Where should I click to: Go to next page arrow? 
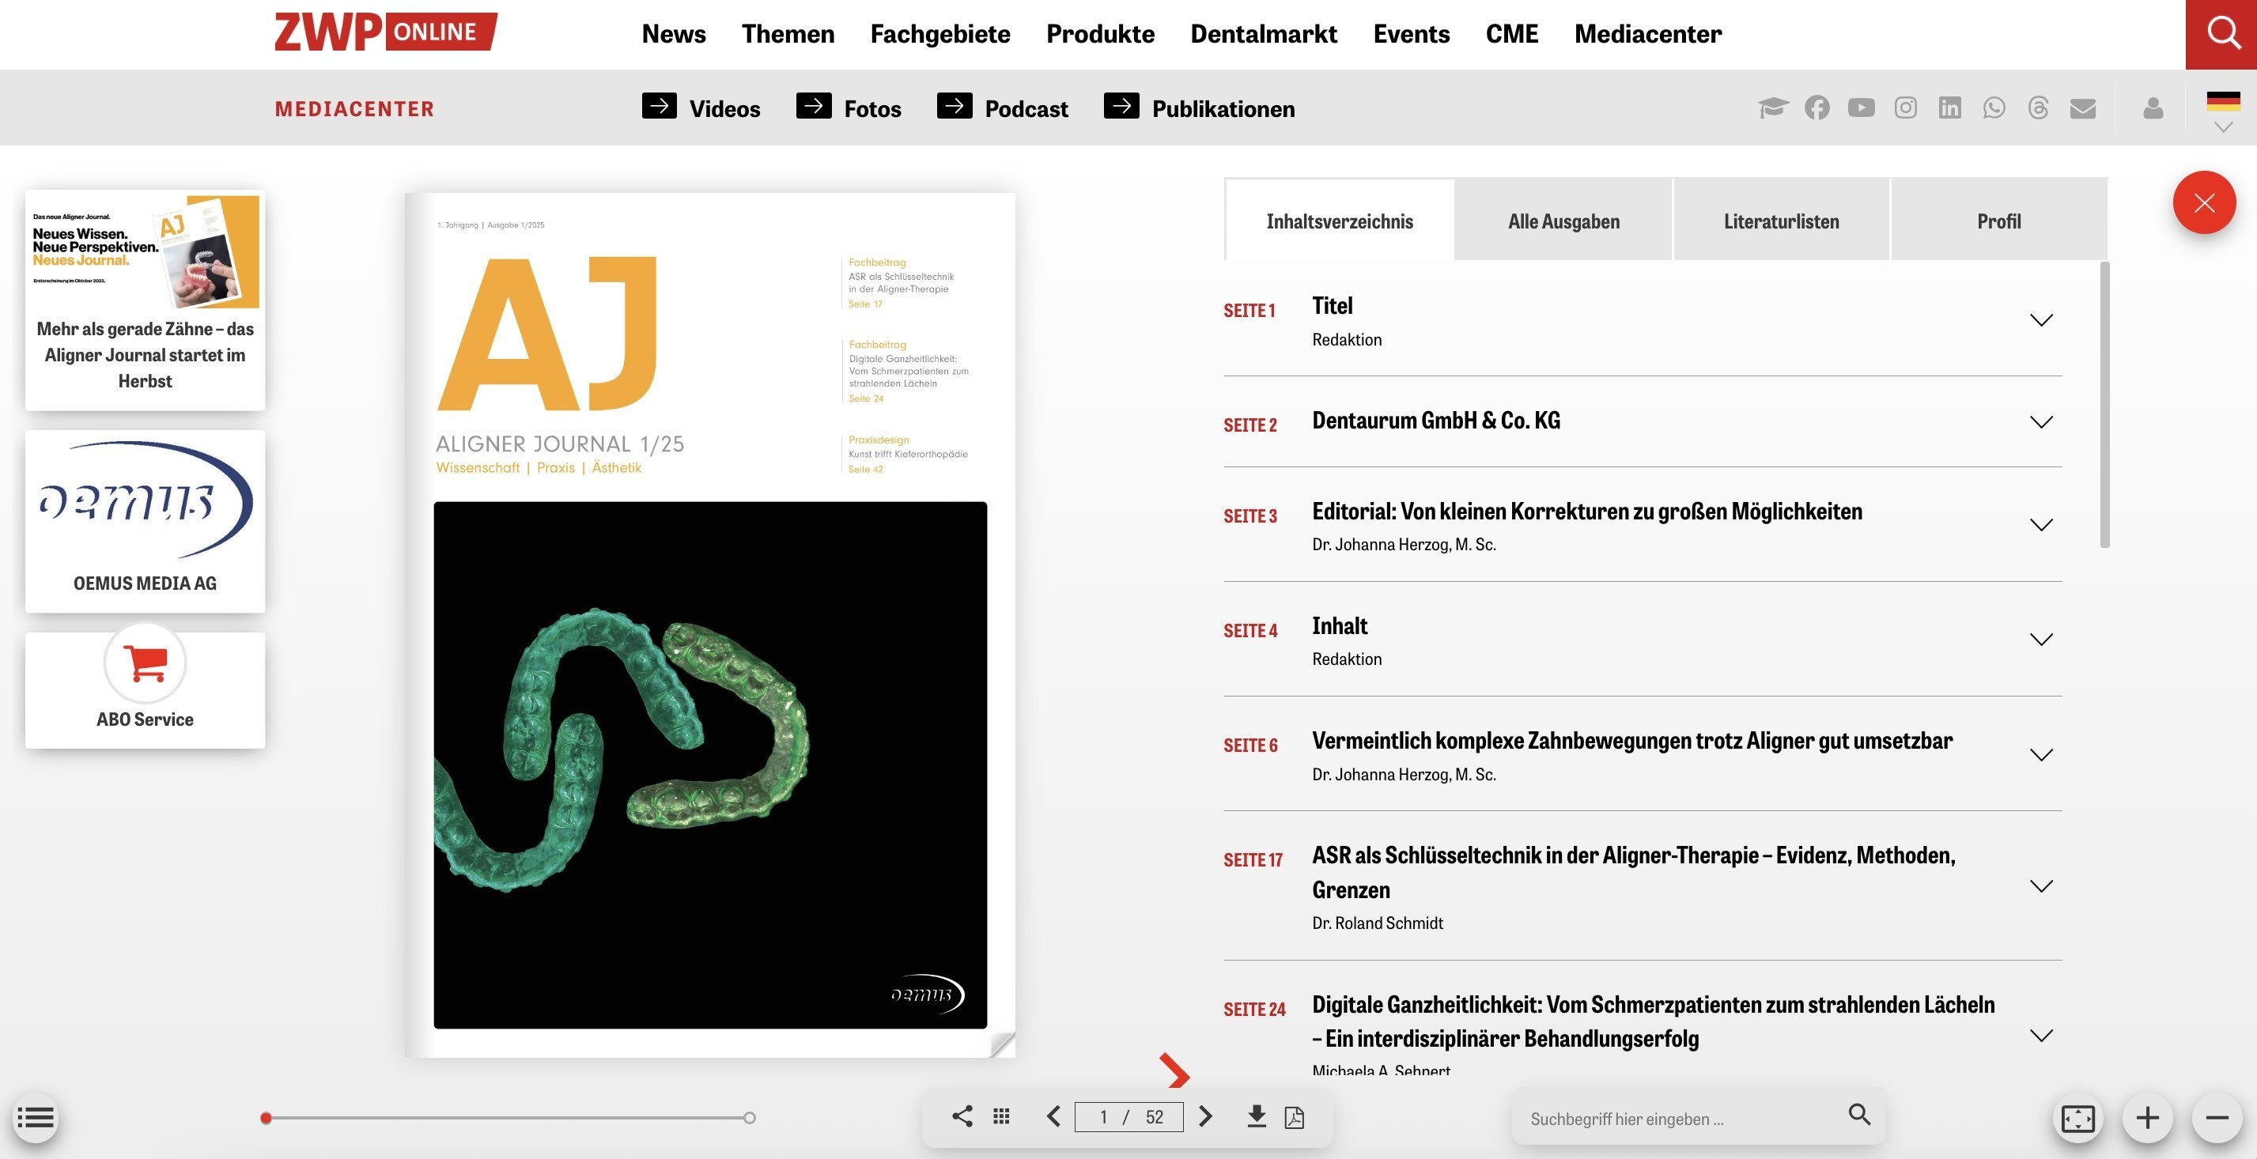(x=1205, y=1116)
